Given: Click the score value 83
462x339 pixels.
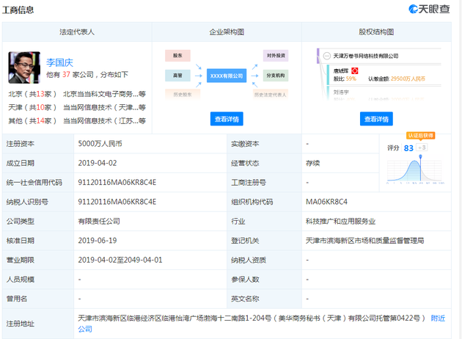Looking at the screenshot, I should (408, 148).
